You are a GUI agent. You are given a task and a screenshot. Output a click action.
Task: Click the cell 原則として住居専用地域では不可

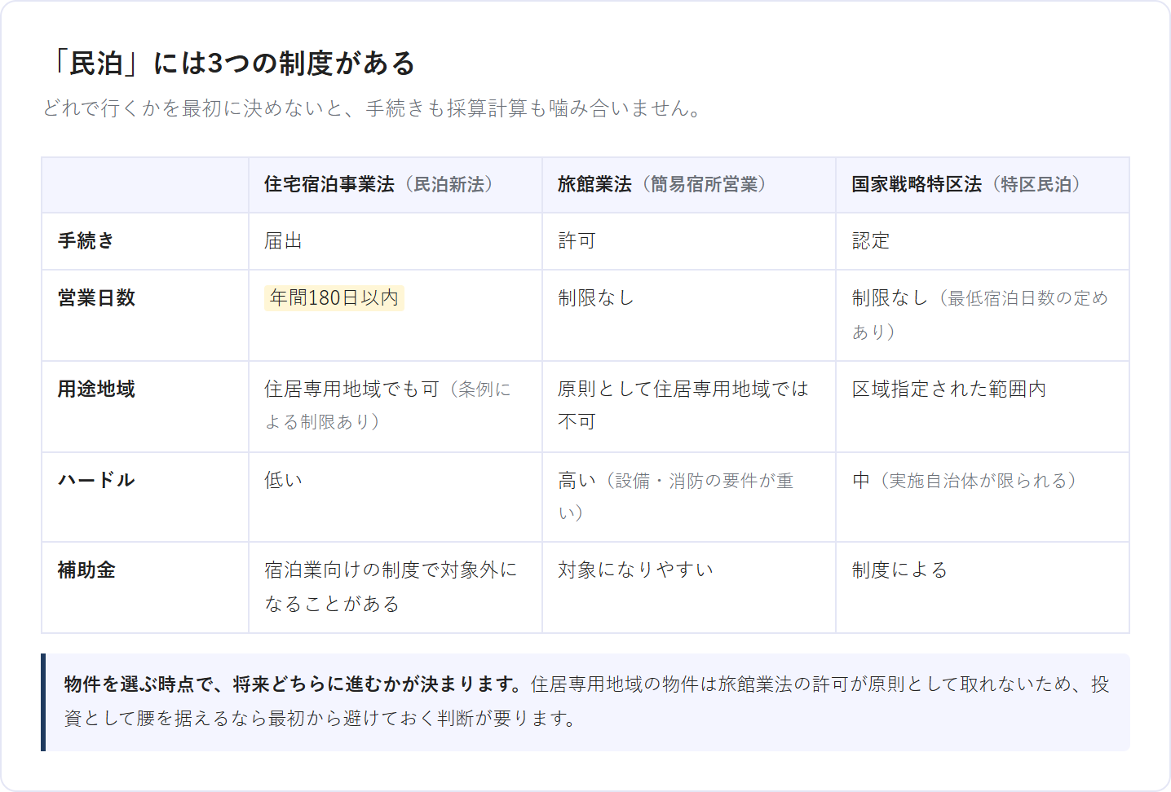(x=689, y=407)
